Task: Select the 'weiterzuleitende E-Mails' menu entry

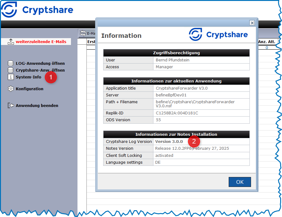Action: pos(41,42)
